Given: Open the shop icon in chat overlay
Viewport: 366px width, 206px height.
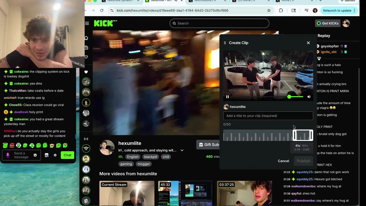Looking at the screenshot, I should click(x=47, y=155).
